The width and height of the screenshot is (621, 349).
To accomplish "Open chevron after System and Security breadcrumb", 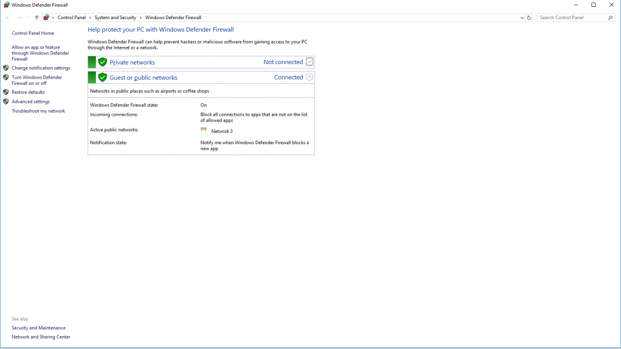I will tap(141, 18).
